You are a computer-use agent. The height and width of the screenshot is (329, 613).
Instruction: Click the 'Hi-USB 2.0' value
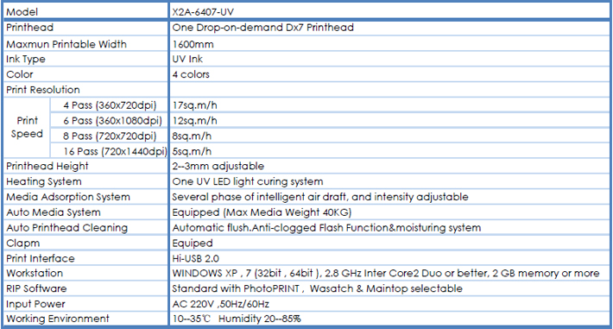tap(195, 258)
